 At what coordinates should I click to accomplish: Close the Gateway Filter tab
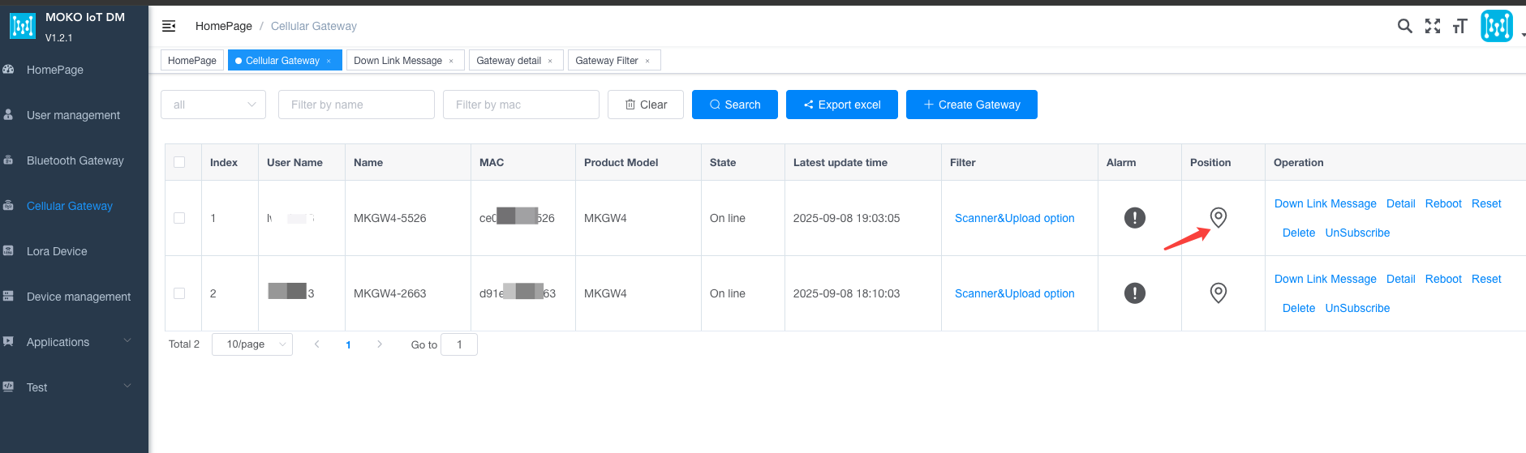point(647,61)
